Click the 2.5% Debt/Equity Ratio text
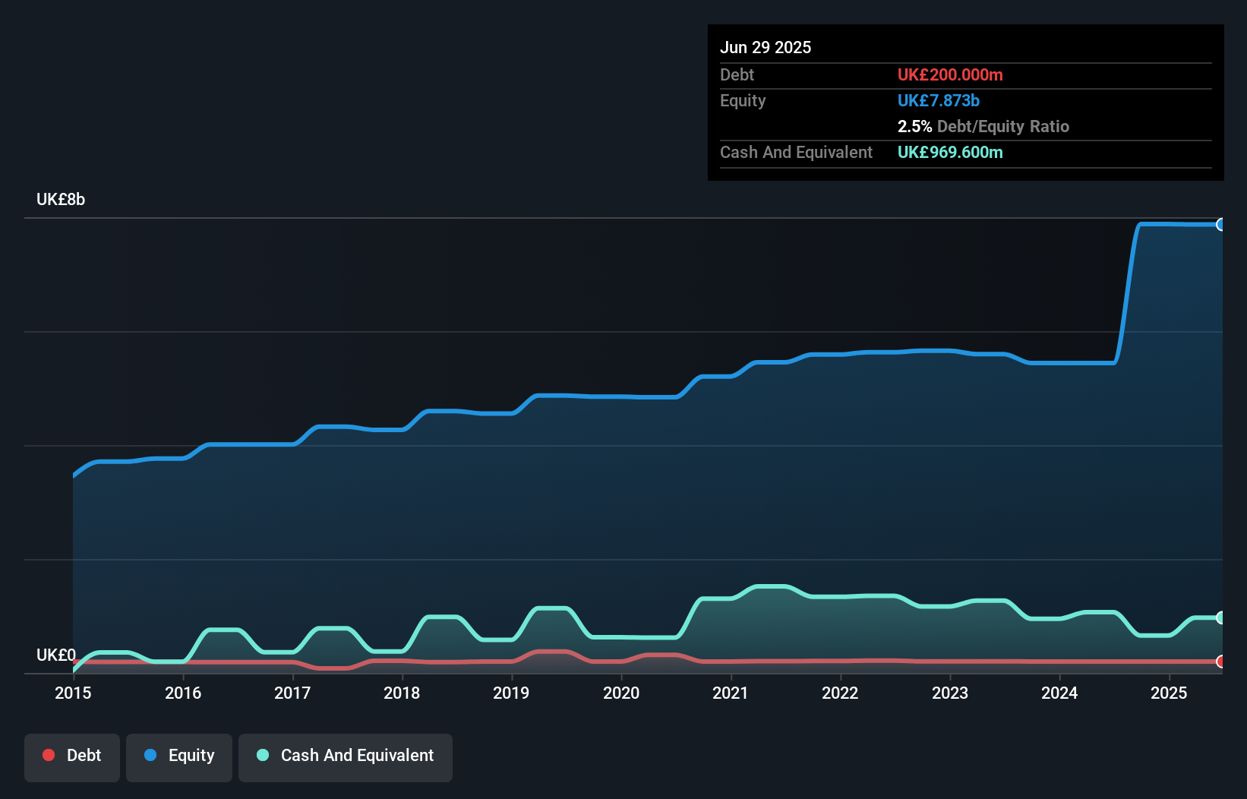The height and width of the screenshot is (799, 1247). (x=983, y=126)
